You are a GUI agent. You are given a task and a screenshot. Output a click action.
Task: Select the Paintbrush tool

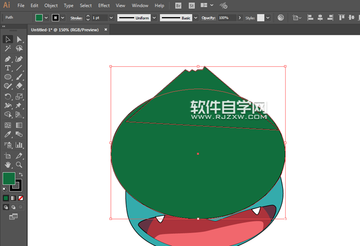[19, 77]
